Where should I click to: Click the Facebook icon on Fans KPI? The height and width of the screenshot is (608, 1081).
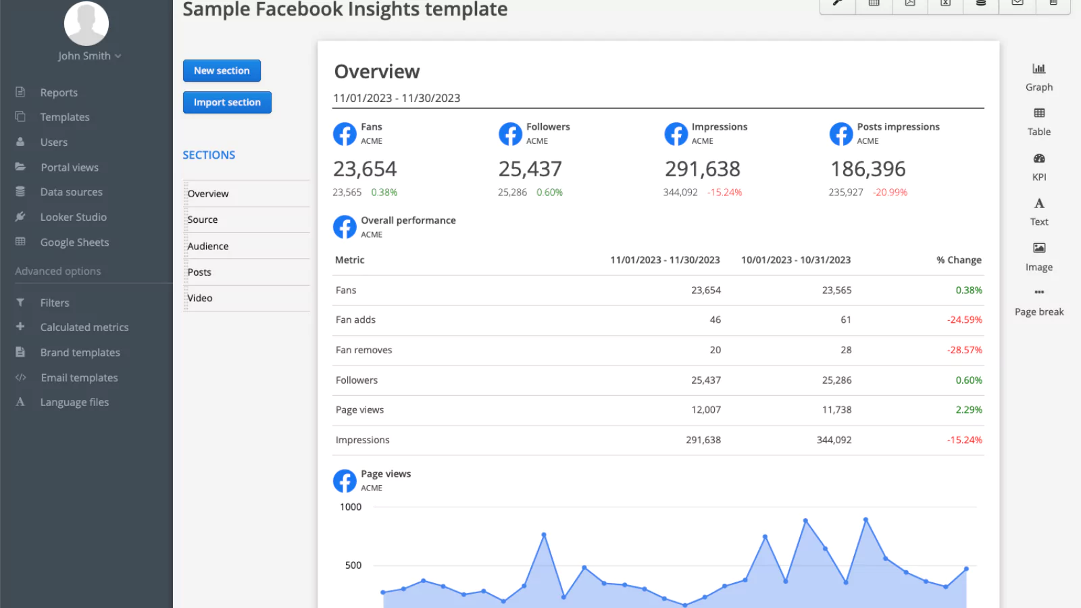pyautogui.click(x=345, y=134)
